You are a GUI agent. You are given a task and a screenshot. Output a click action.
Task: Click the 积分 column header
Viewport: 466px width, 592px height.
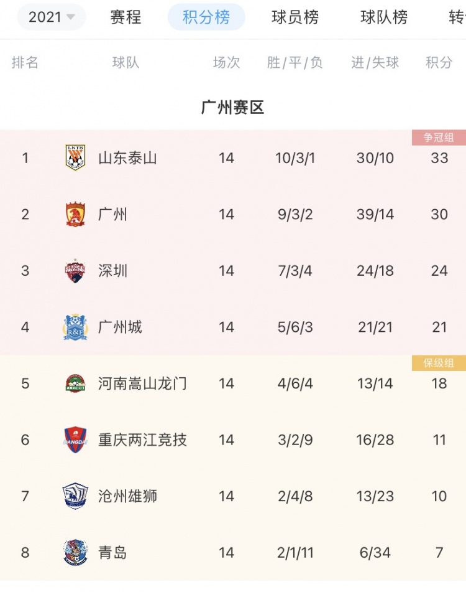pyautogui.click(x=439, y=62)
